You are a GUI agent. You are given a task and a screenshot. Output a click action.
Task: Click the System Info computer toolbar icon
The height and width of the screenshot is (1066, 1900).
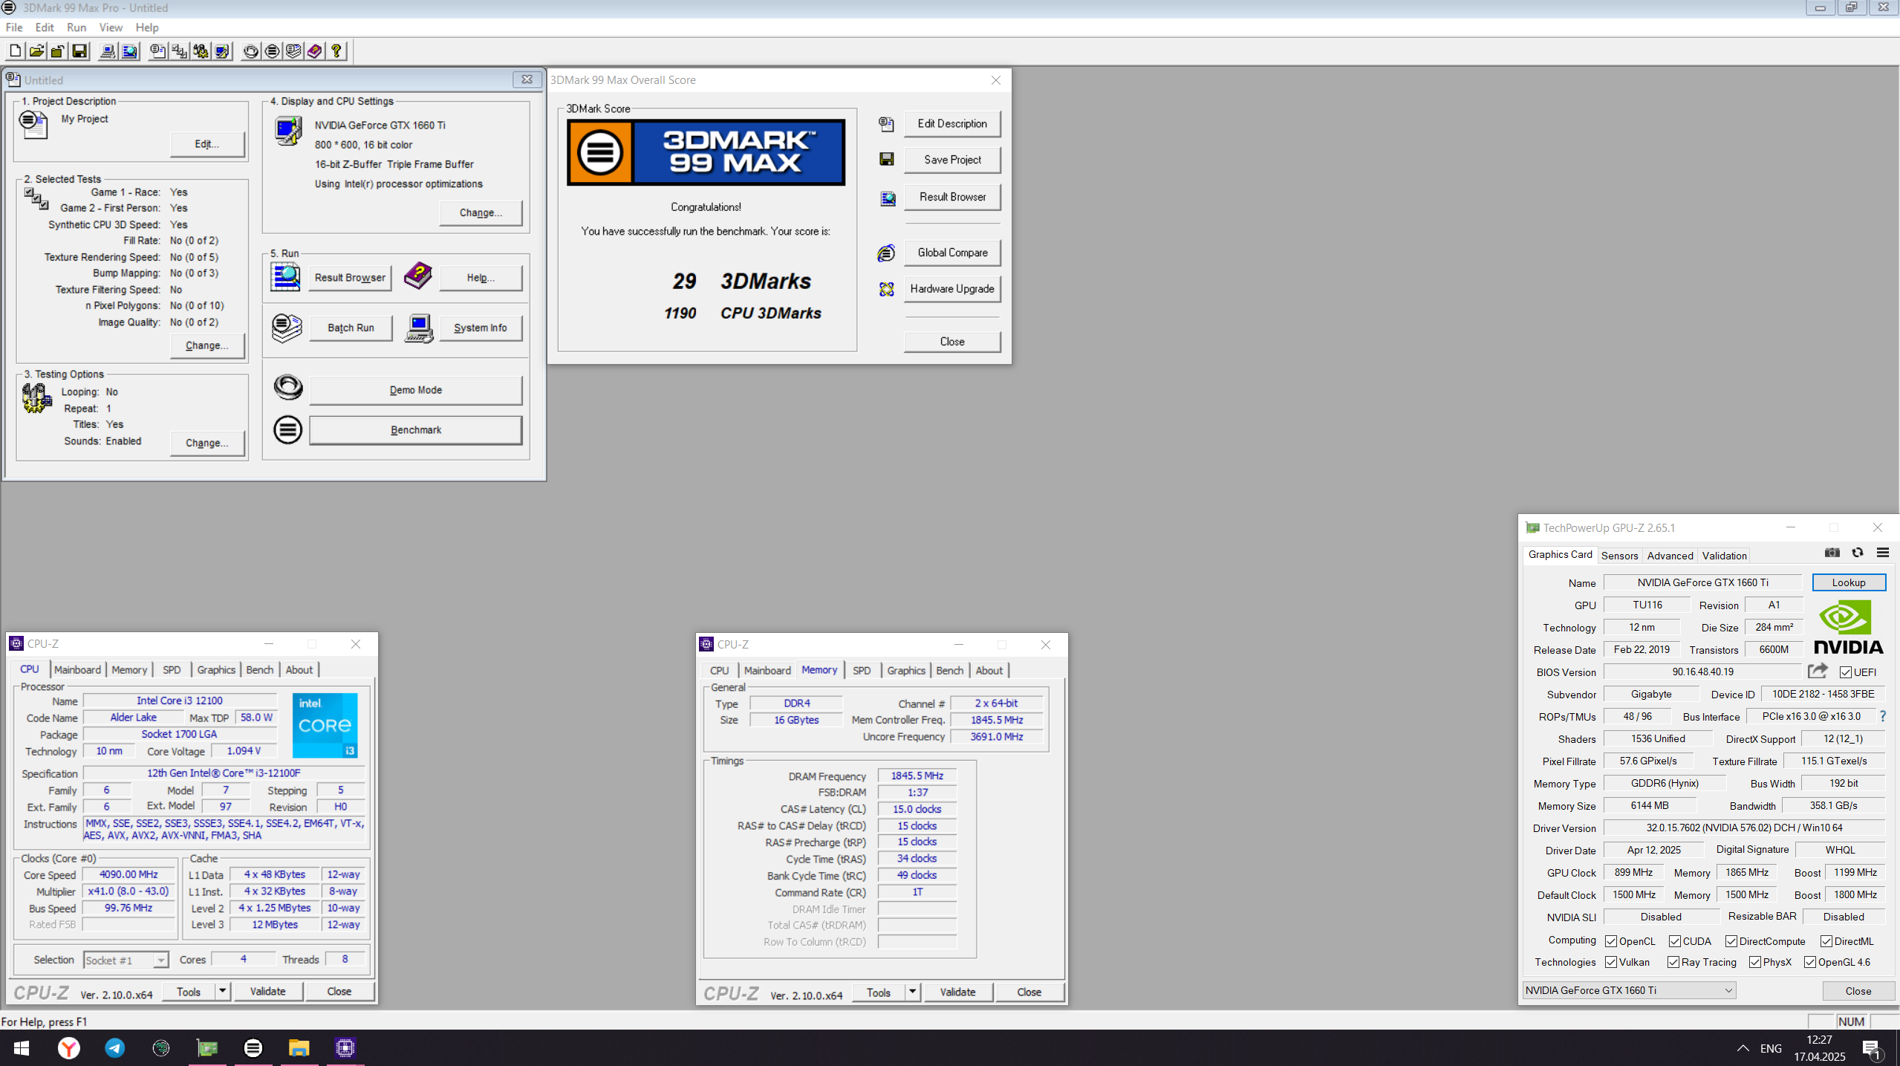pyautogui.click(x=108, y=51)
